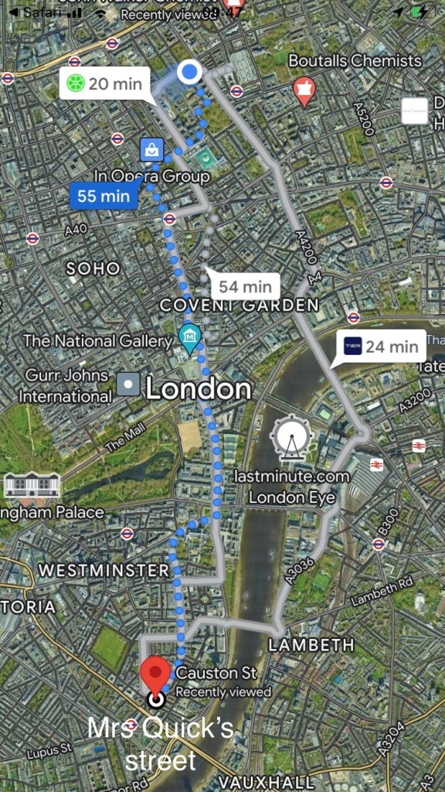Tap the Soho neighbourhood label

point(93,268)
